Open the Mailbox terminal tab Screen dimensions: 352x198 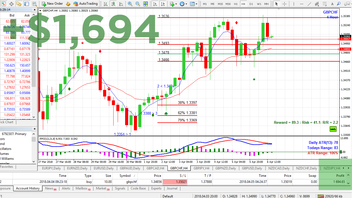[83, 188]
